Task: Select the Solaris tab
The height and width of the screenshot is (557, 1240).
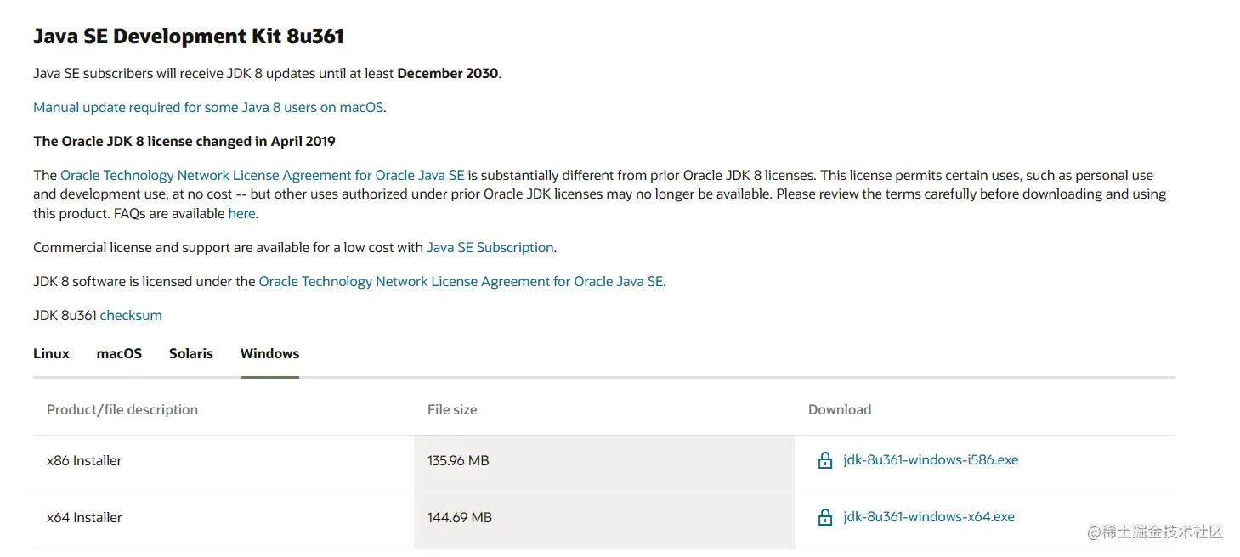Action: click(x=191, y=353)
